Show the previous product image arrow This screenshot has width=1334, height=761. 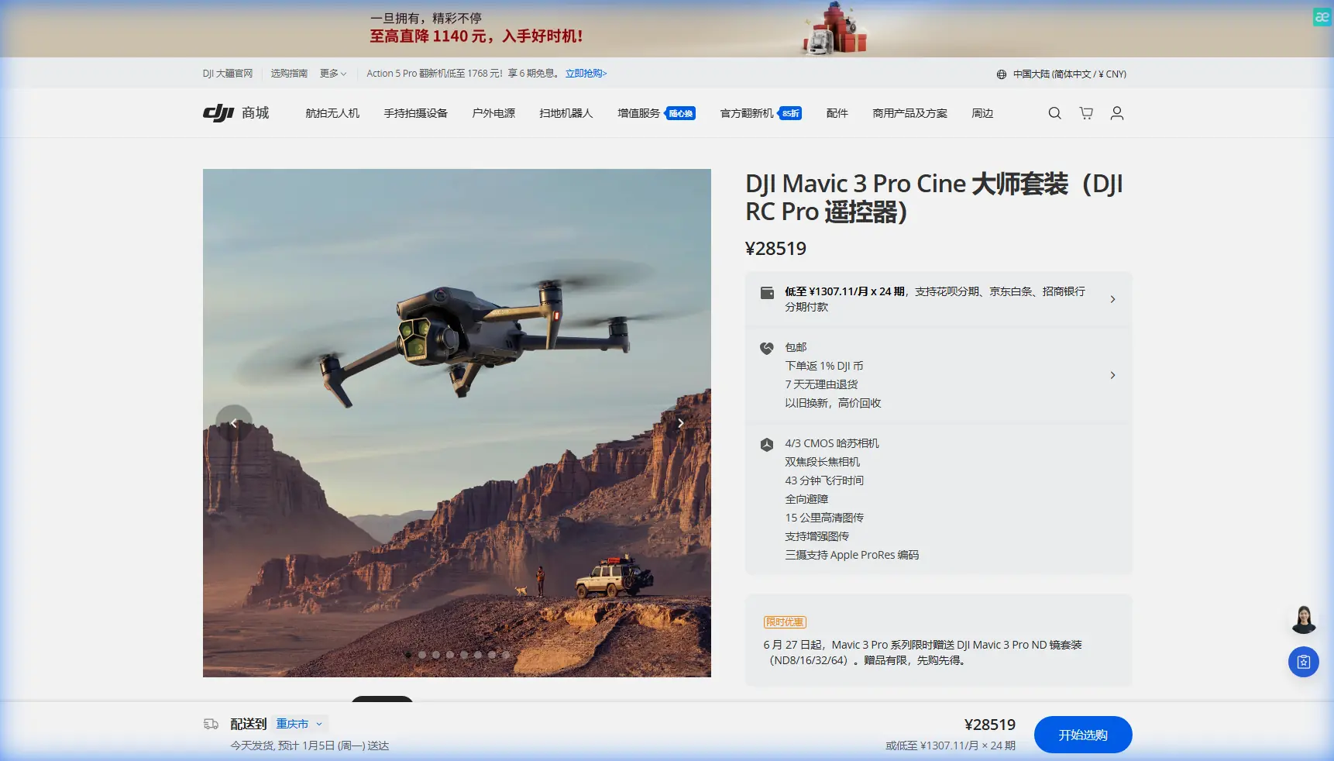coord(234,423)
